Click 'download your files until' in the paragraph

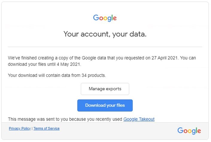coord(33,64)
